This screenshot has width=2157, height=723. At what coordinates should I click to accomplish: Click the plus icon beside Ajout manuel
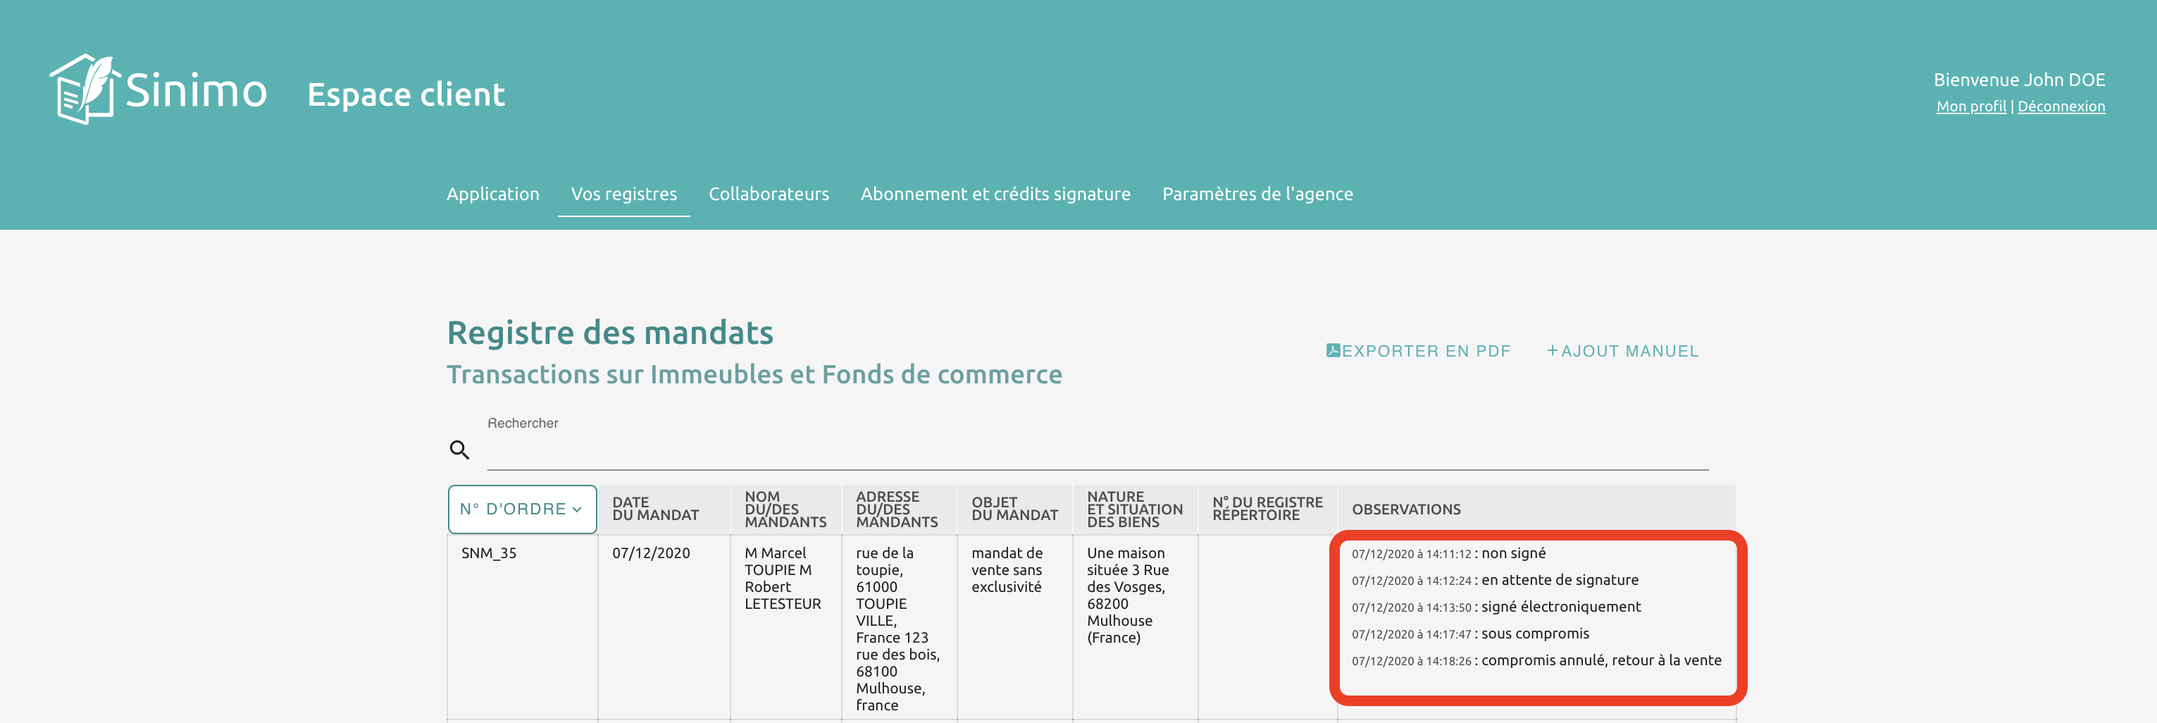click(1552, 350)
